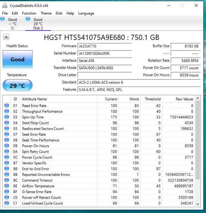Click status icon for Power-On Hours row
This screenshot has height=213, width=206.
pos(7,146)
